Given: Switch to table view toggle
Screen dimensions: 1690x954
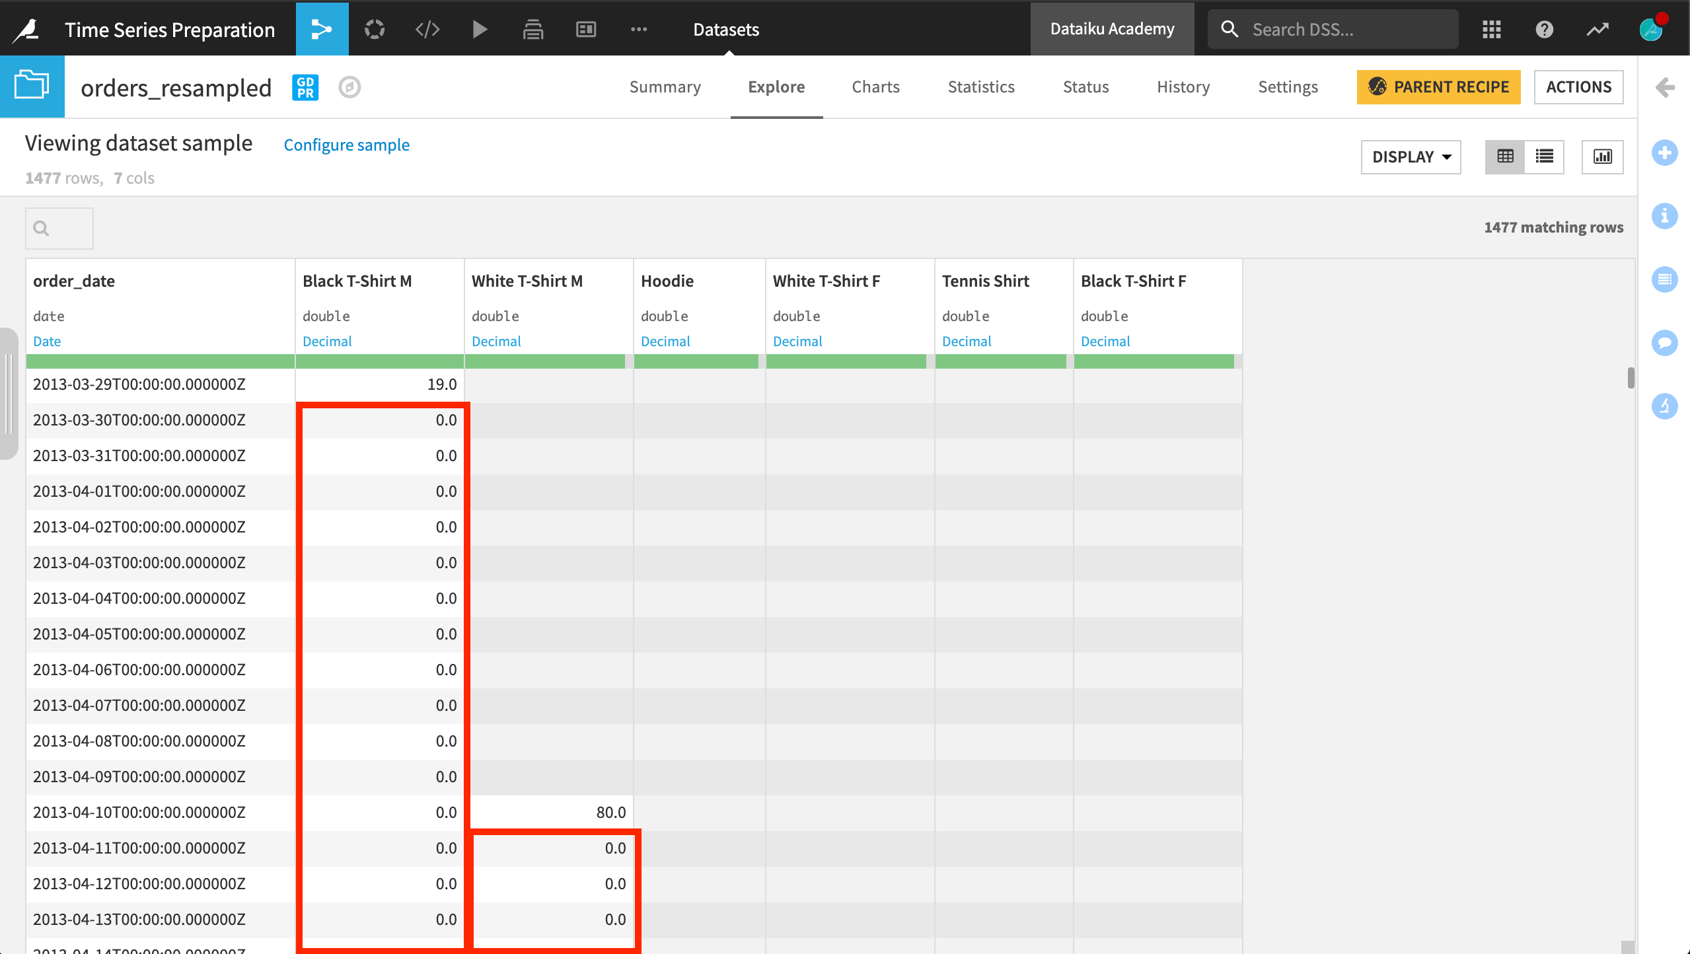Looking at the screenshot, I should point(1505,157).
